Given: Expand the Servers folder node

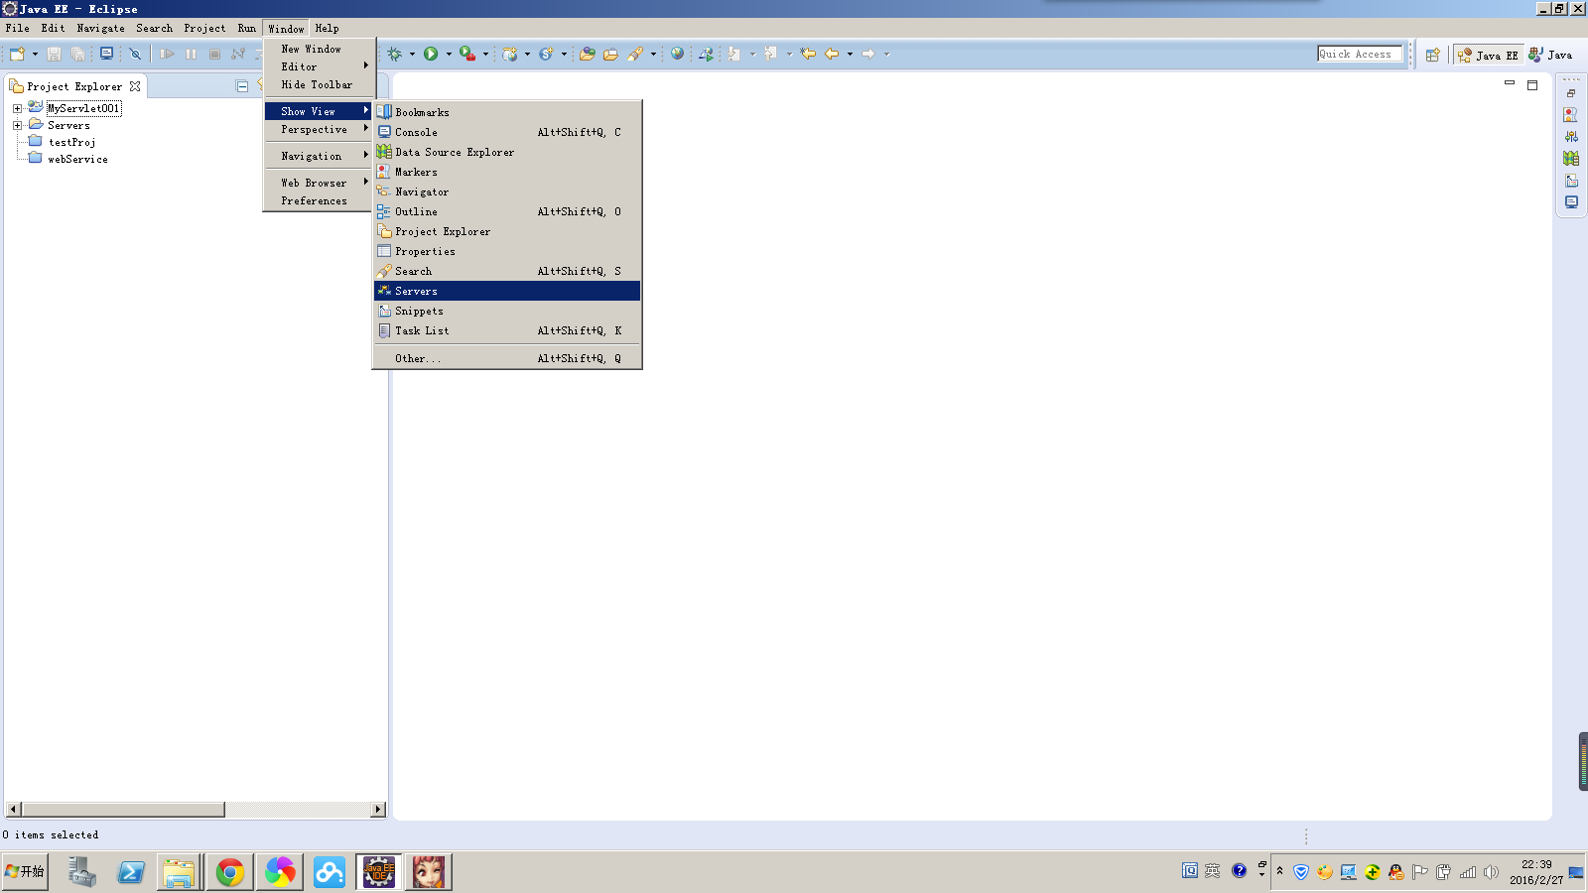Looking at the screenshot, I should click(x=17, y=126).
